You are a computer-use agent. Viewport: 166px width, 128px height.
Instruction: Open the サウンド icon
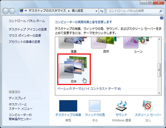(x=122, y=106)
